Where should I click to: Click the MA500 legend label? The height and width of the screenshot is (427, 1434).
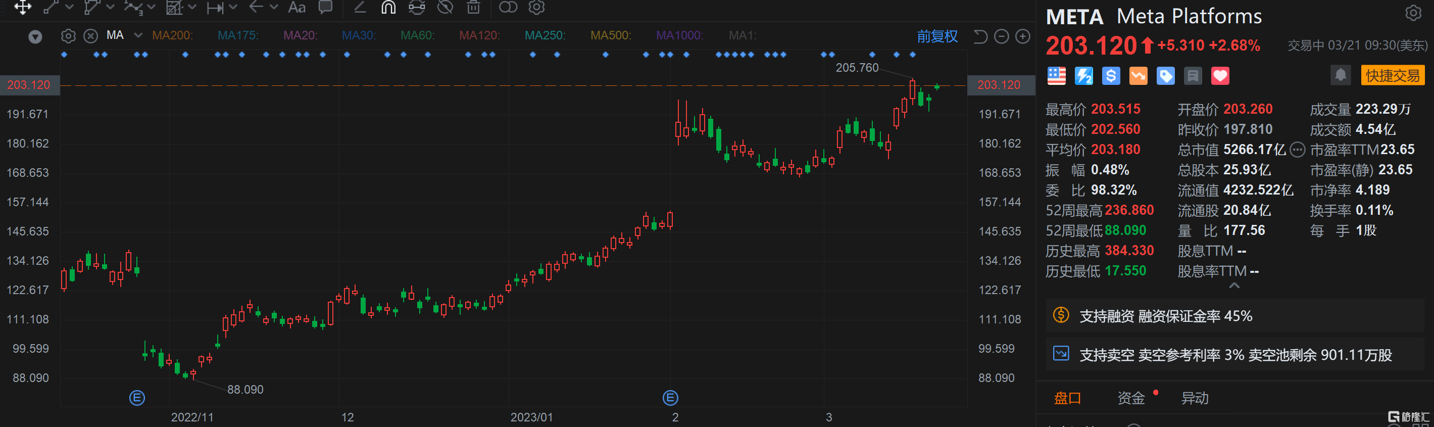pyautogui.click(x=611, y=36)
